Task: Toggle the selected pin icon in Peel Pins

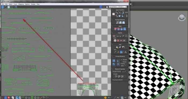Action: pyautogui.click(x=121, y=52)
